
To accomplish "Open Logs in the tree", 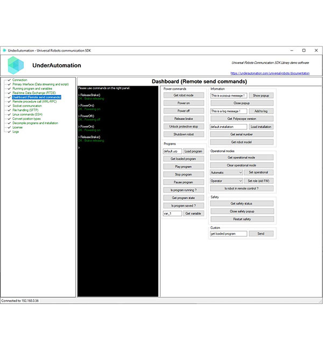I will (16, 132).
